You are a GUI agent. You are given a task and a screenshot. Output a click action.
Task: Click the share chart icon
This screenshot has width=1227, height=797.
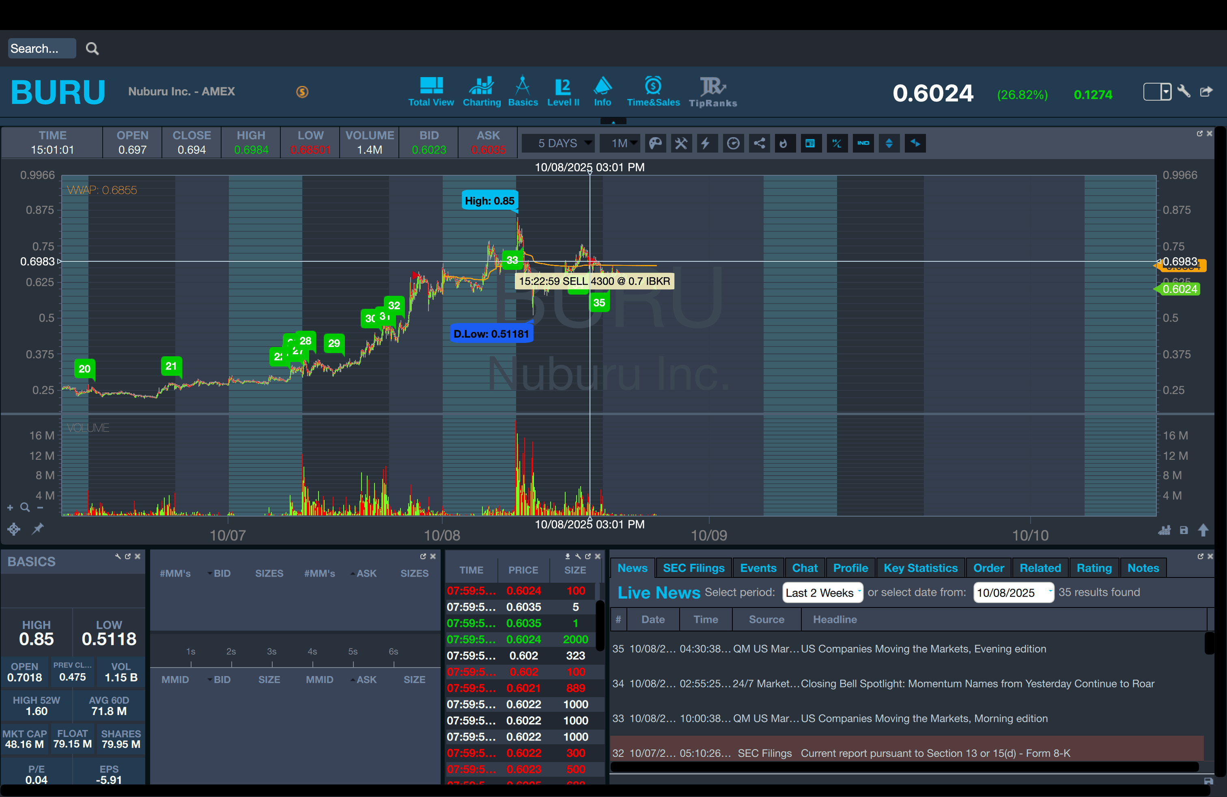point(760,143)
